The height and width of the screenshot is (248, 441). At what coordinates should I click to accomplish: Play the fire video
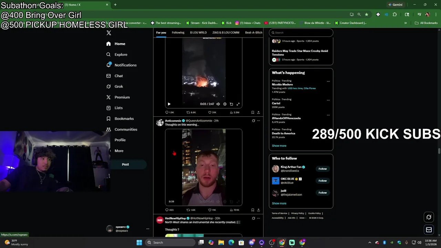click(x=169, y=104)
